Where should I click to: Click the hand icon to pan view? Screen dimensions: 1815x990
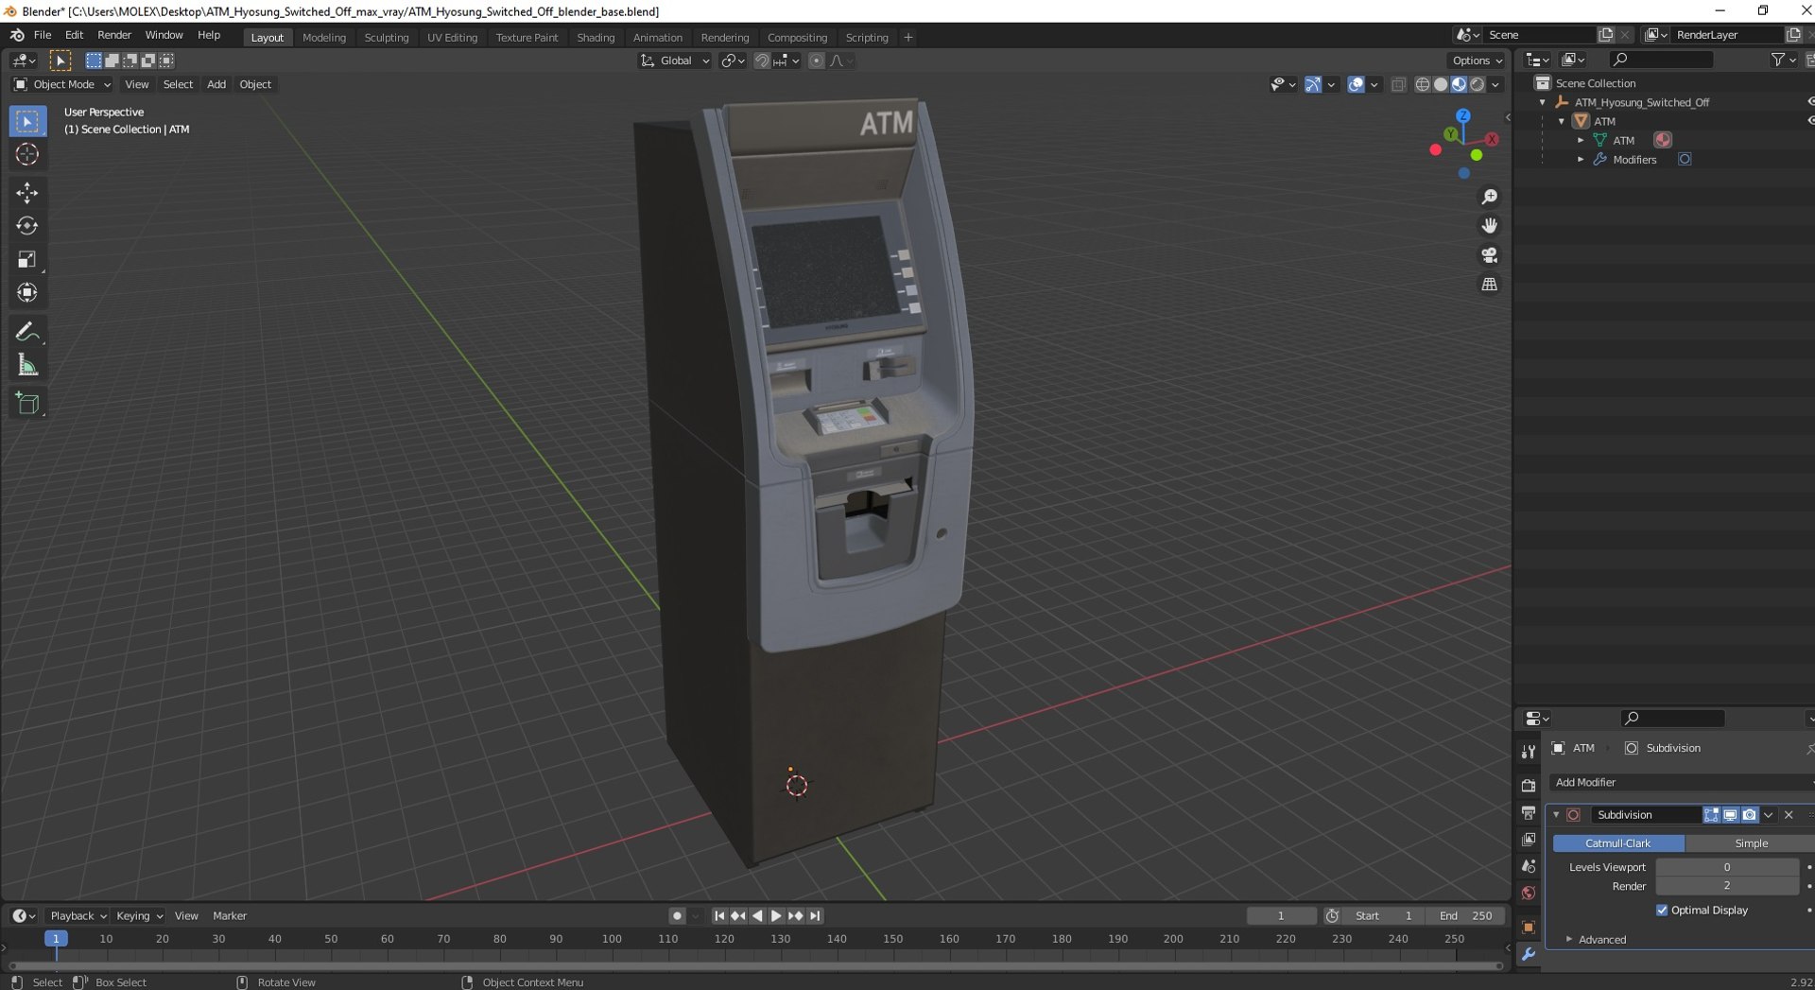(1490, 226)
